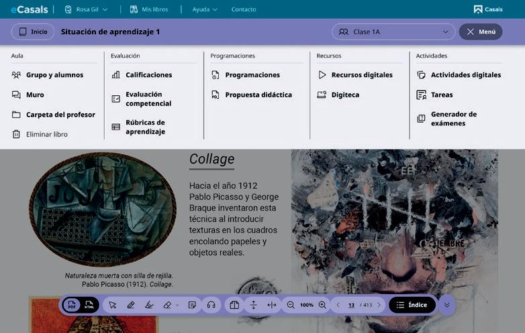Zoom out the page

(x=291, y=305)
